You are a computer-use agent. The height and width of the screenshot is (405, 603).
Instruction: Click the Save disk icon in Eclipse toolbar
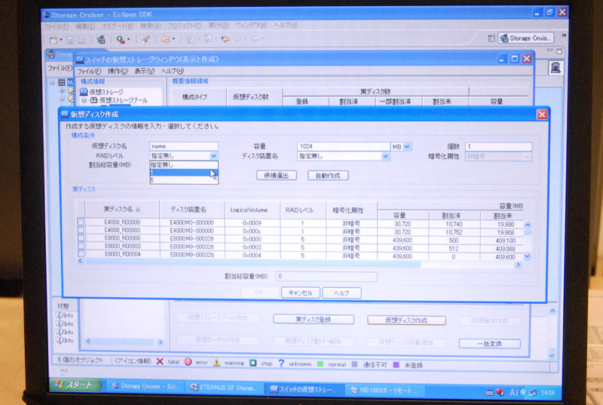tap(69, 40)
